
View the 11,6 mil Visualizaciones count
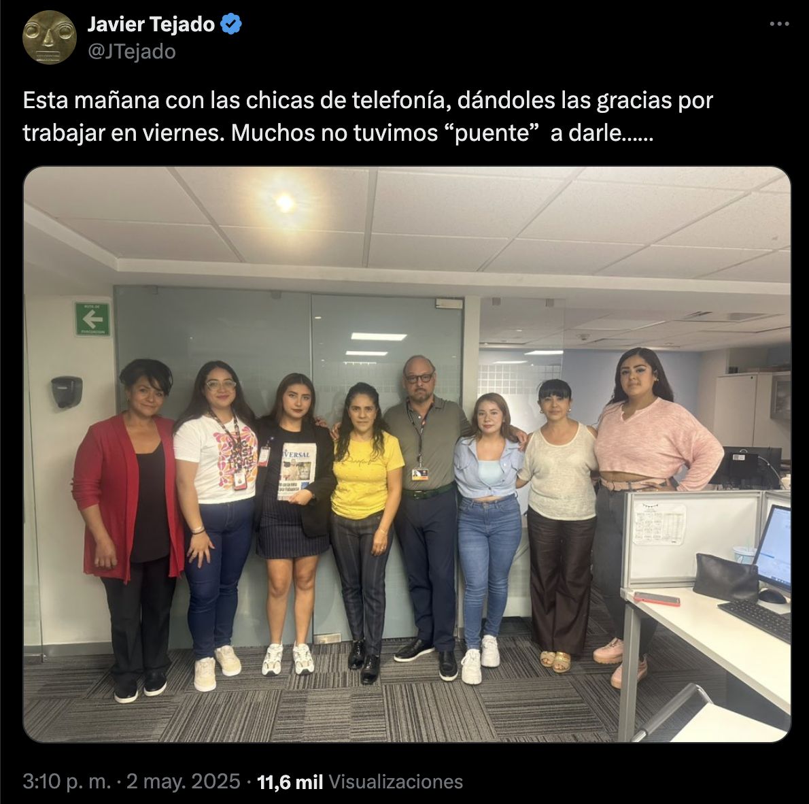point(360,782)
